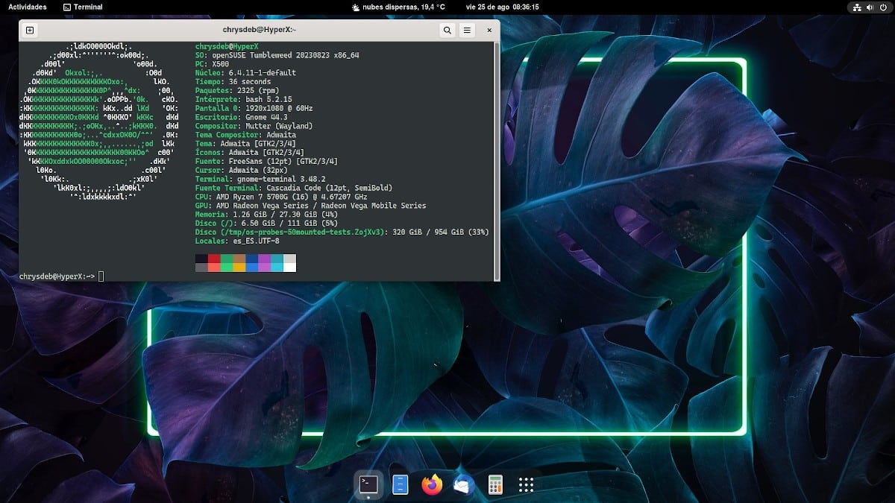
Task: Click the Núcleo: 6.4.11-1-default line
Action: [x=245, y=73]
